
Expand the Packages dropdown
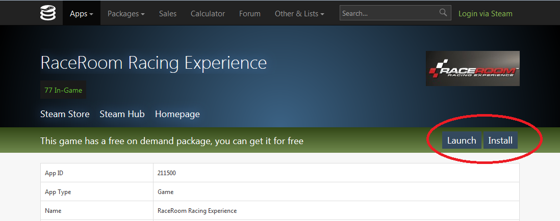(x=126, y=14)
